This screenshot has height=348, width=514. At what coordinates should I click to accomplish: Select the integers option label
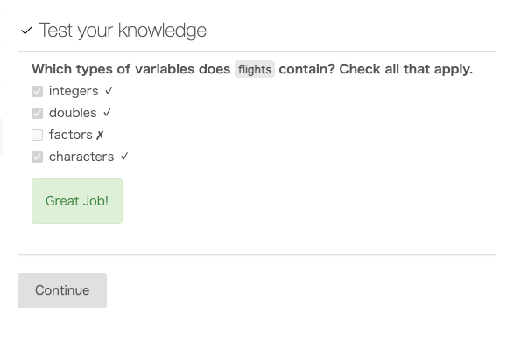tap(74, 91)
